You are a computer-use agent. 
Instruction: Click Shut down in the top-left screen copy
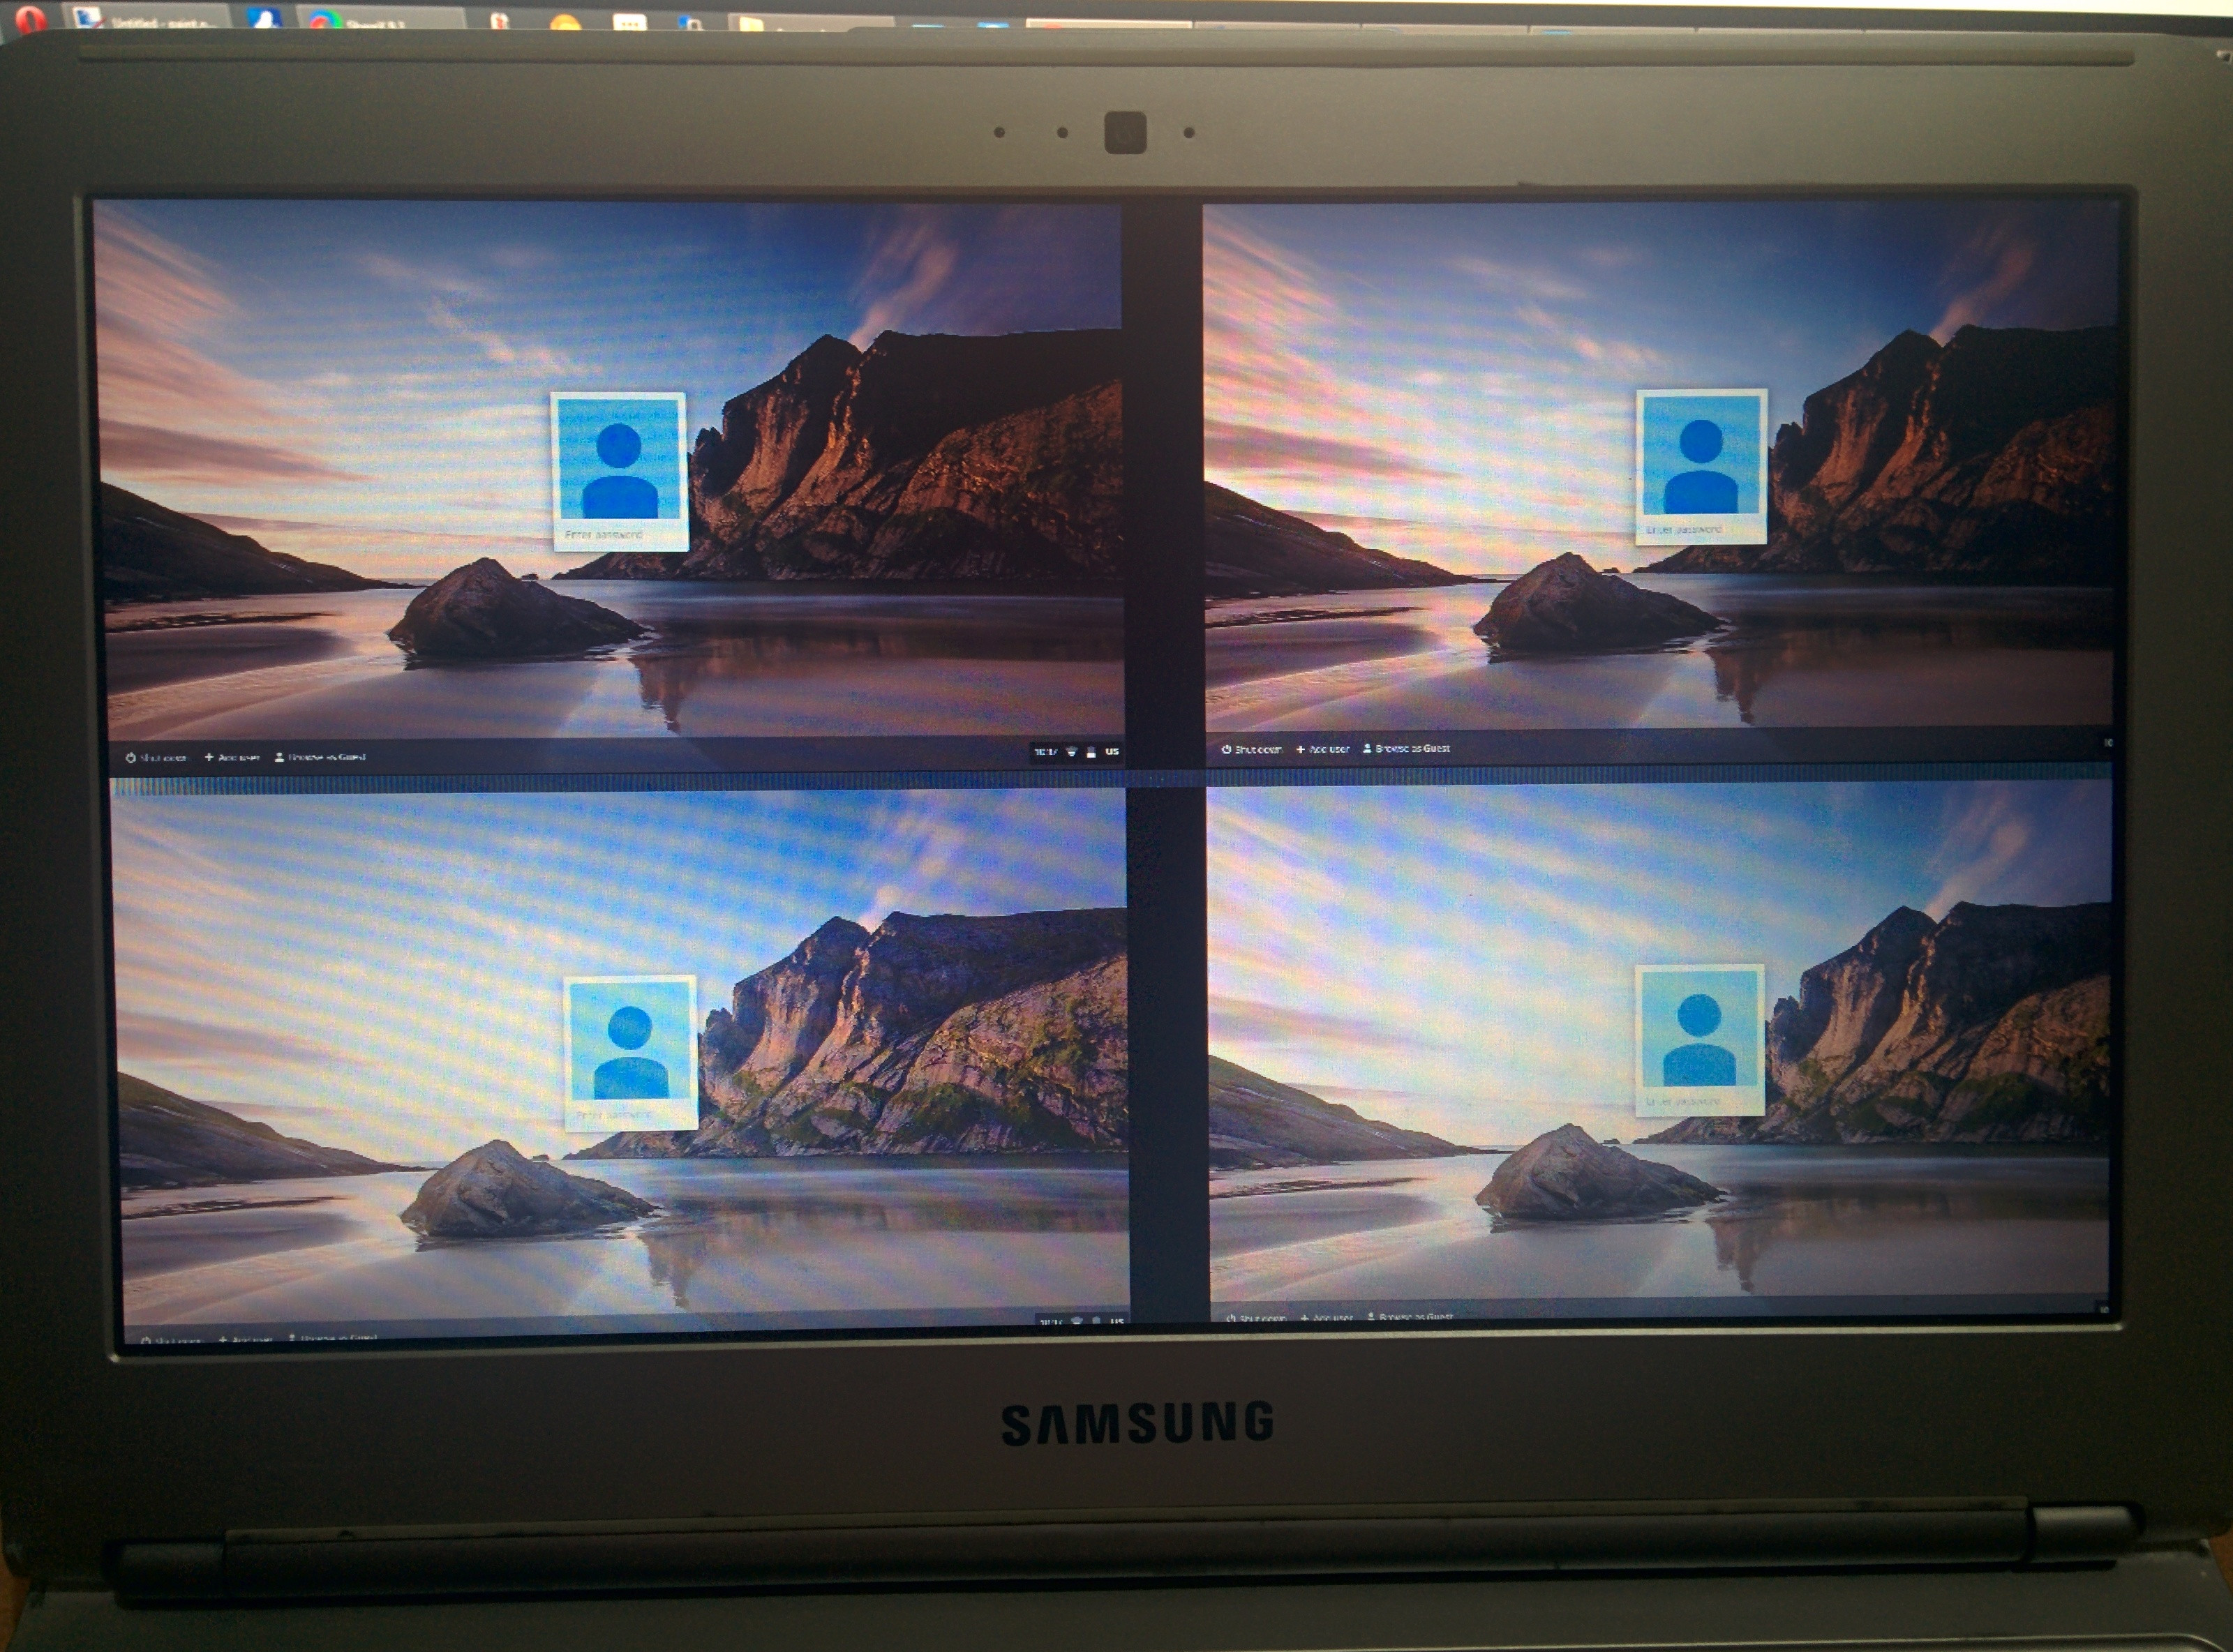click(x=156, y=757)
